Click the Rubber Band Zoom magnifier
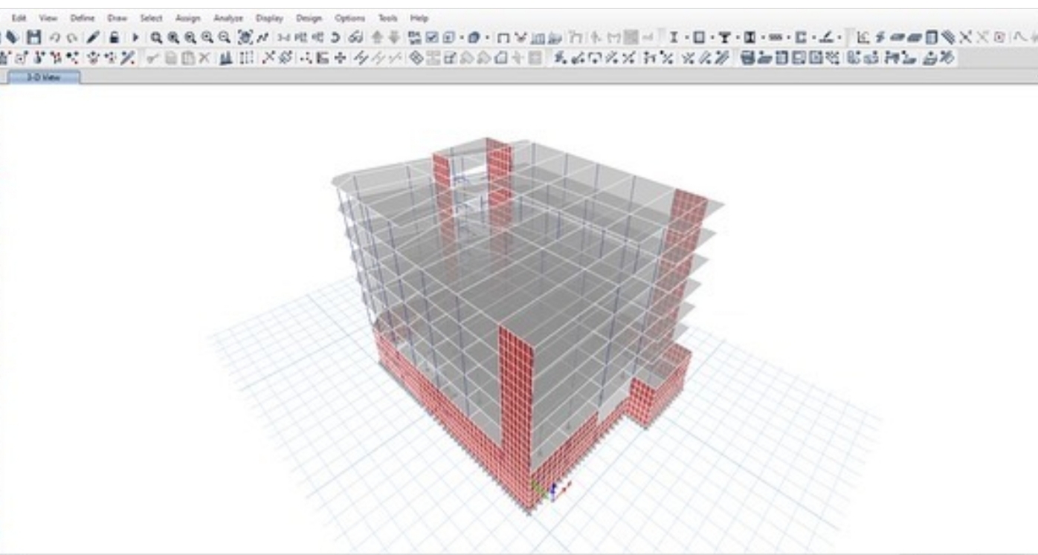This screenshot has height=555, width=1038. (157, 37)
